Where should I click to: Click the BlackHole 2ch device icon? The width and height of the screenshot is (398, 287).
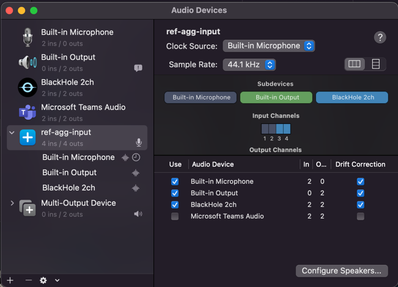[x=28, y=87]
